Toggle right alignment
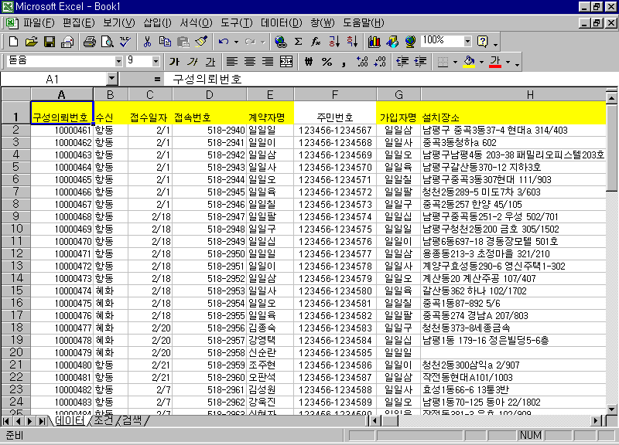619x445 pixels. 268,62
